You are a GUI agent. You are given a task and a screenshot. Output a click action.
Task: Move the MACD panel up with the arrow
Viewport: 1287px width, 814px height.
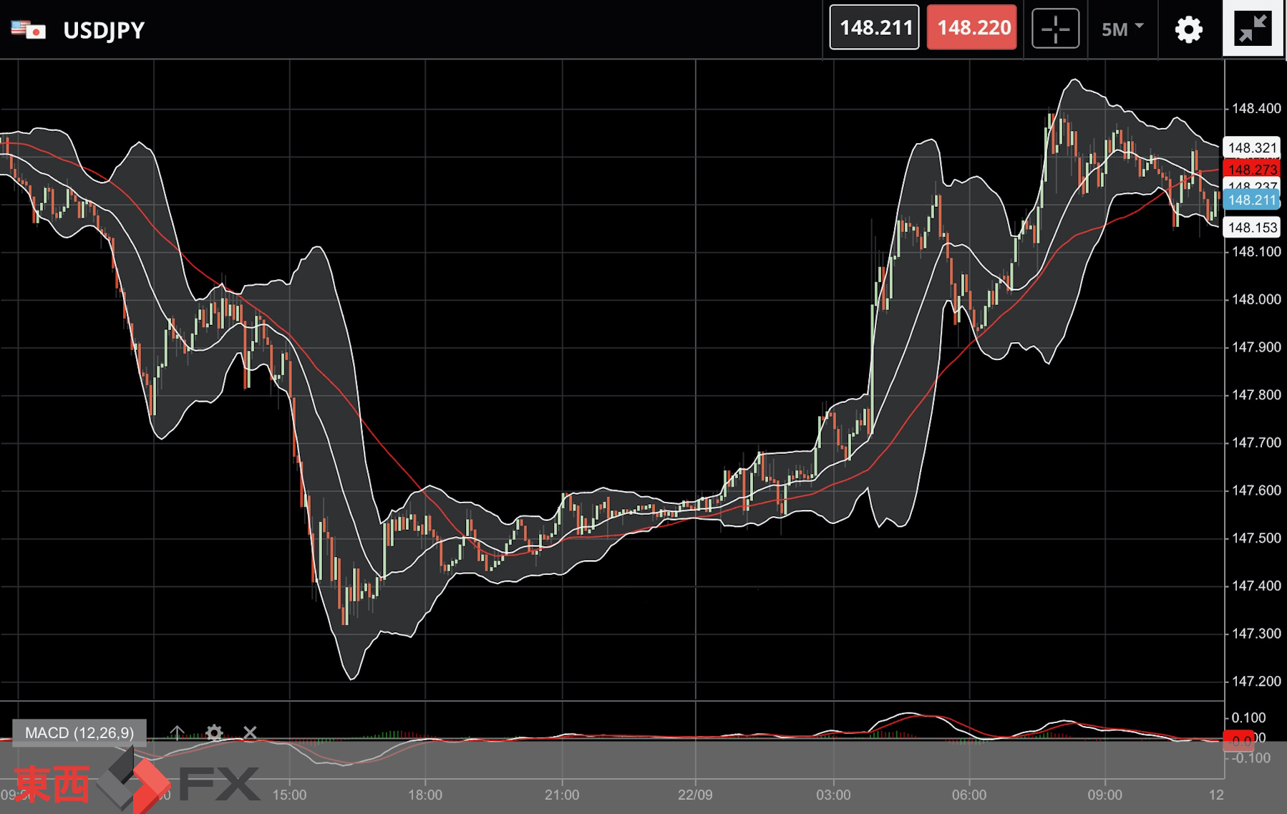pyautogui.click(x=177, y=732)
